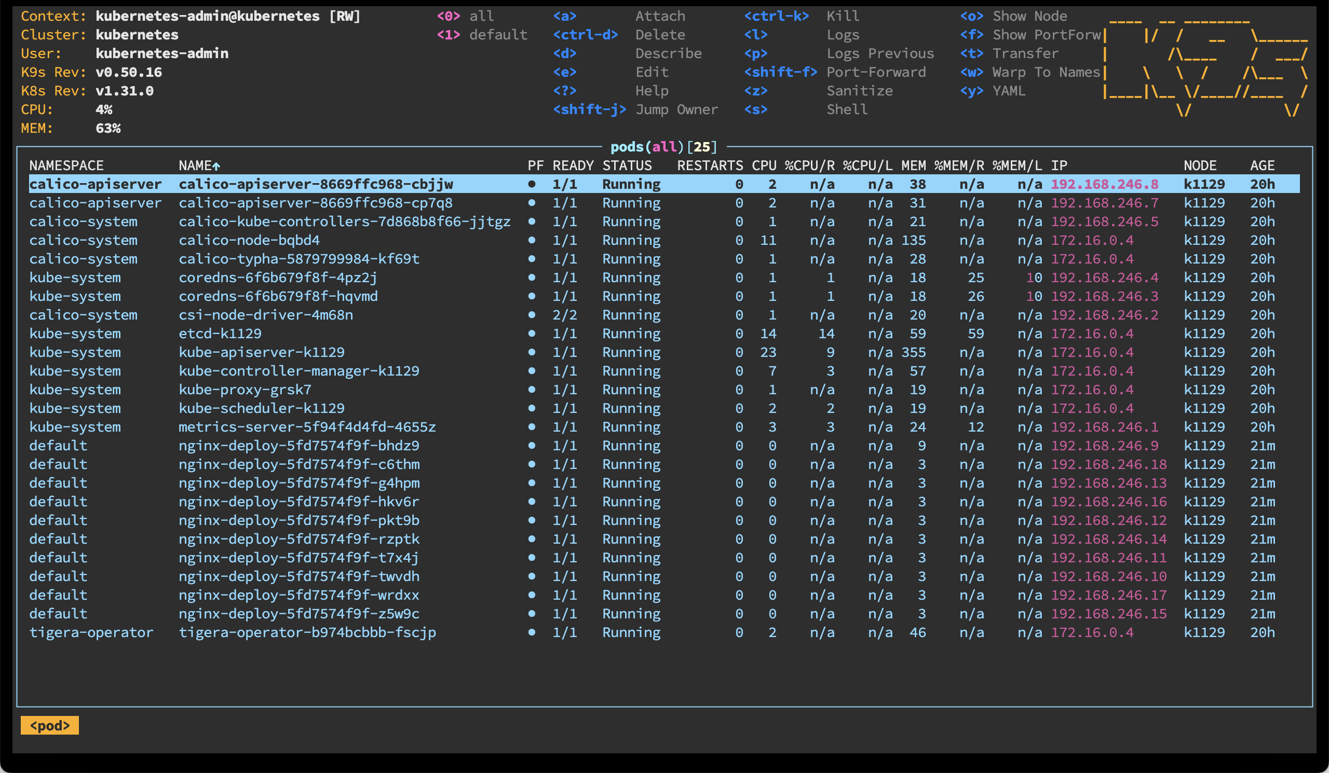Select the nginx-deploy-5fd7574f9f-rzptk pod
The image size is (1329, 773).
click(x=299, y=539)
